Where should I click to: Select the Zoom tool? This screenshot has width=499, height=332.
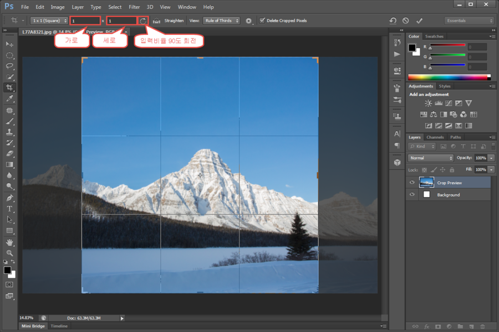click(9, 253)
